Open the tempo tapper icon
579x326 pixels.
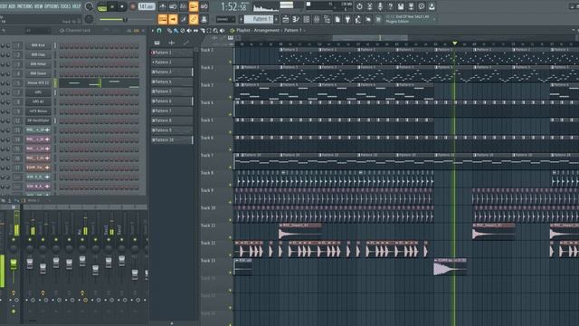pyautogui.click(x=358, y=19)
